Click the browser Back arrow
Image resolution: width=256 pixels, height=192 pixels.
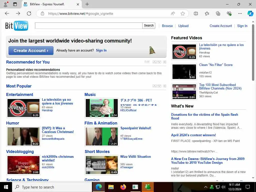tap(7, 13)
